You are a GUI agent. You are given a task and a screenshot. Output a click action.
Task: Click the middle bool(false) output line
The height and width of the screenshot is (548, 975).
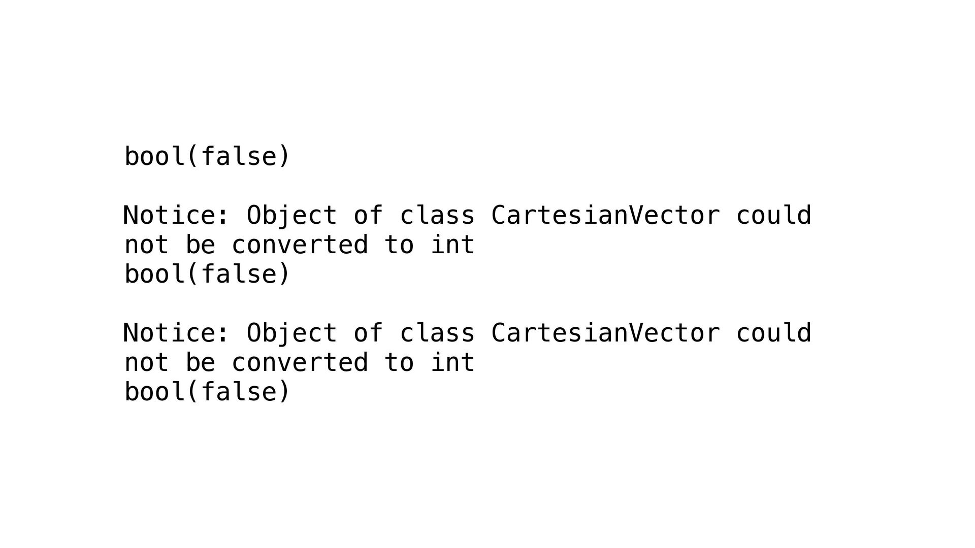pos(207,274)
